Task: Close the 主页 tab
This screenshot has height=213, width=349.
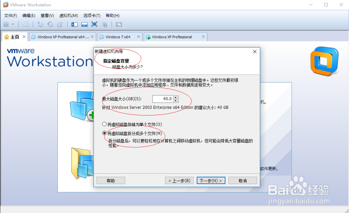Action: point(24,37)
